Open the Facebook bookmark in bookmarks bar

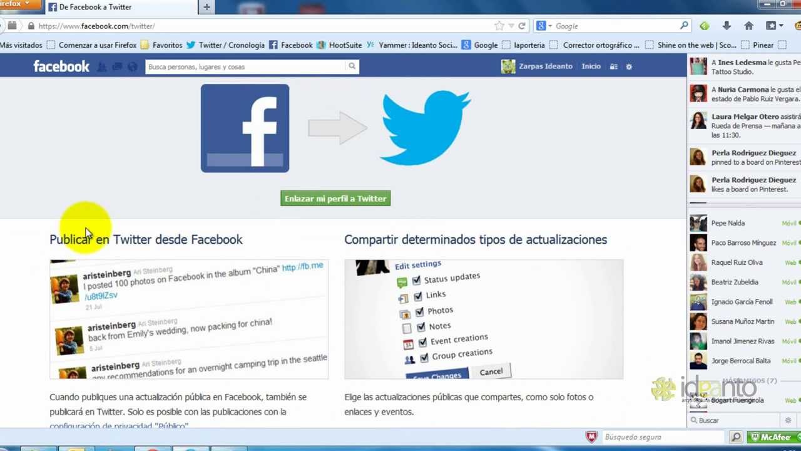pos(291,45)
